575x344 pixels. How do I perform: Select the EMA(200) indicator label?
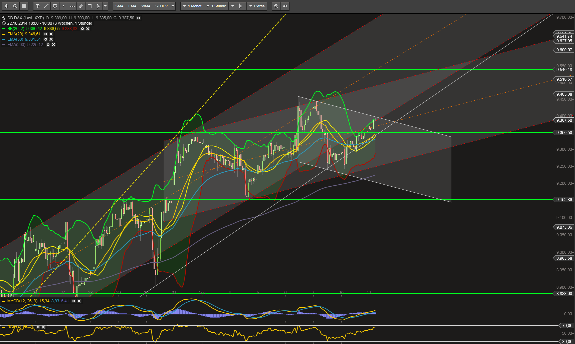click(x=16, y=45)
